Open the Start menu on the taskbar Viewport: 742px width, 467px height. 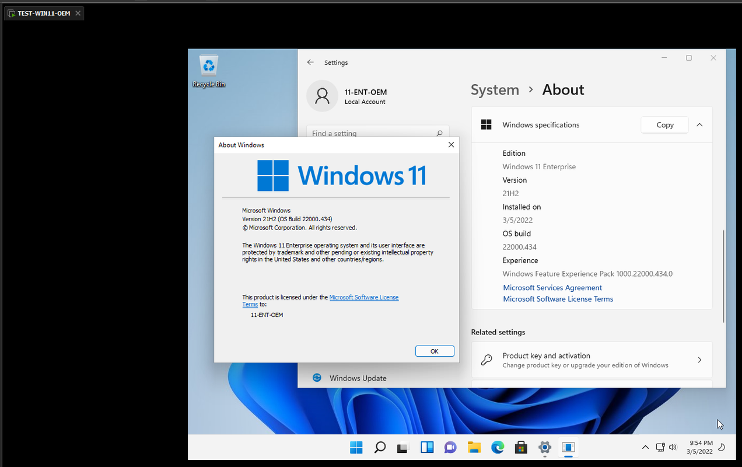356,448
